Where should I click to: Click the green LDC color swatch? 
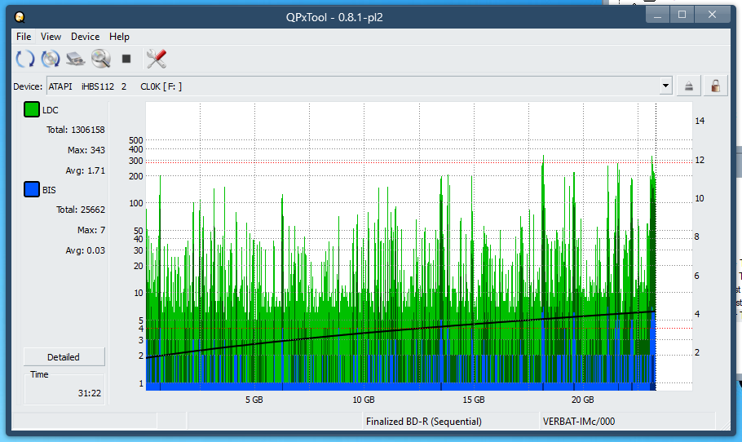(32, 110)
